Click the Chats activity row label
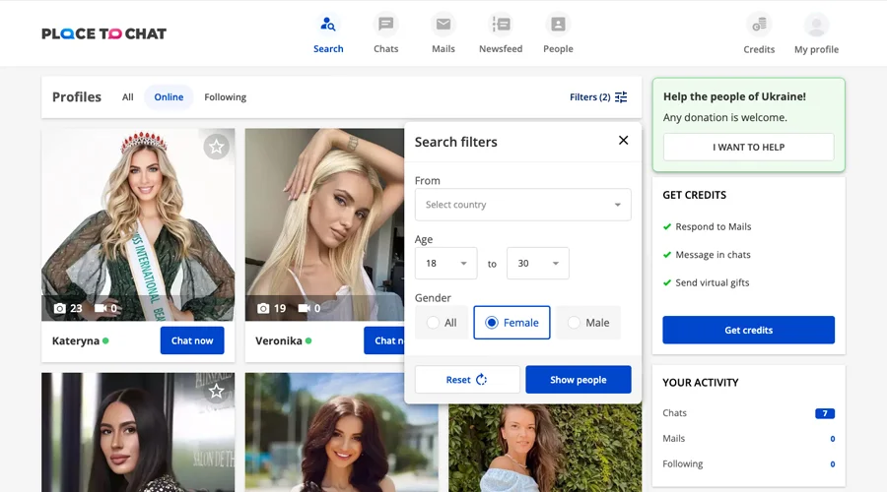Viewport: 887px width, 492px height. coord(674,413)
